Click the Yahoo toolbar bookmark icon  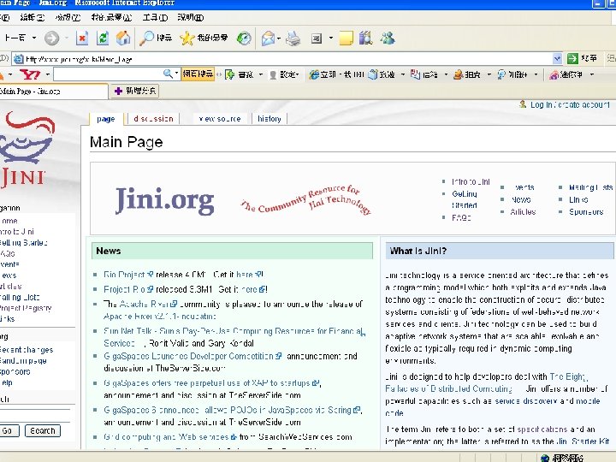coord(230,74)
